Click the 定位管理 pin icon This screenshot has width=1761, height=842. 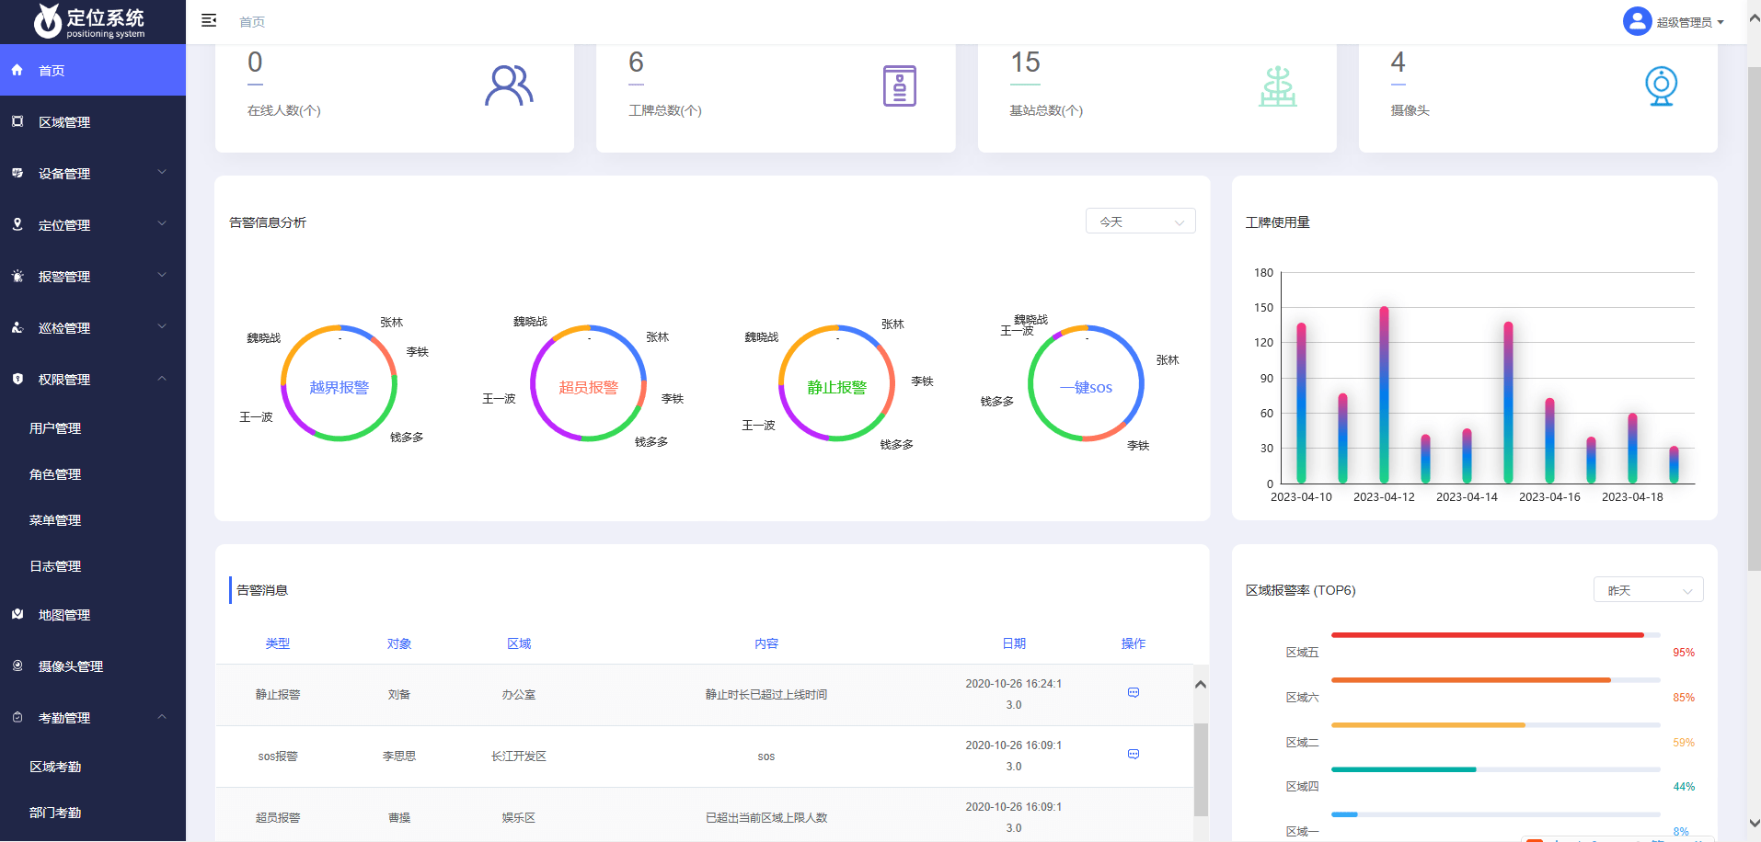click(x=17, y=224)
